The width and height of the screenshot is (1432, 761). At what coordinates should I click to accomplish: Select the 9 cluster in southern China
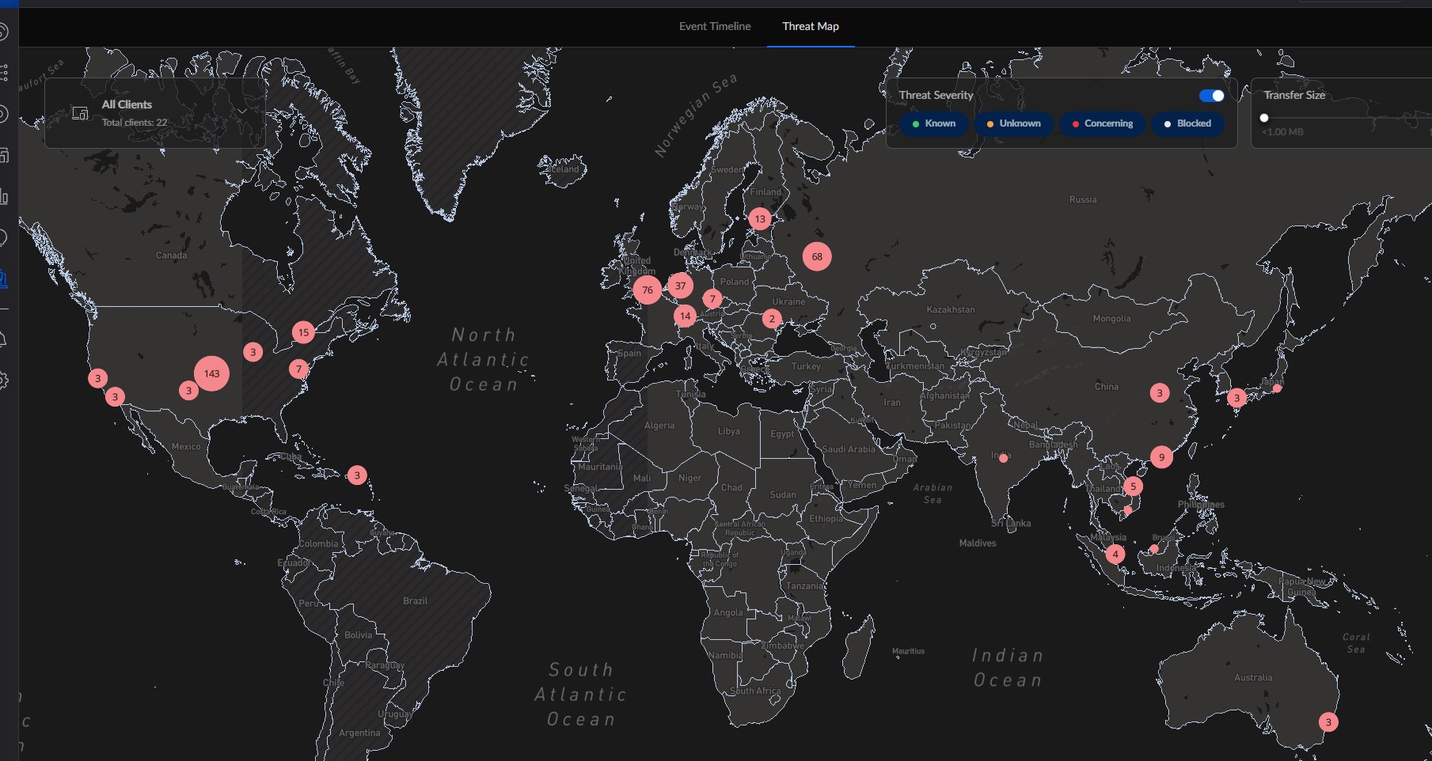(x=1161, y=456)
